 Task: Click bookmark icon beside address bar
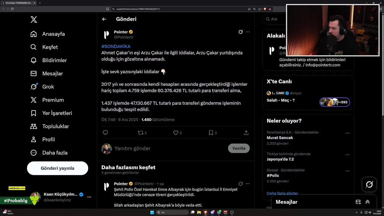[x=107, y=9]
